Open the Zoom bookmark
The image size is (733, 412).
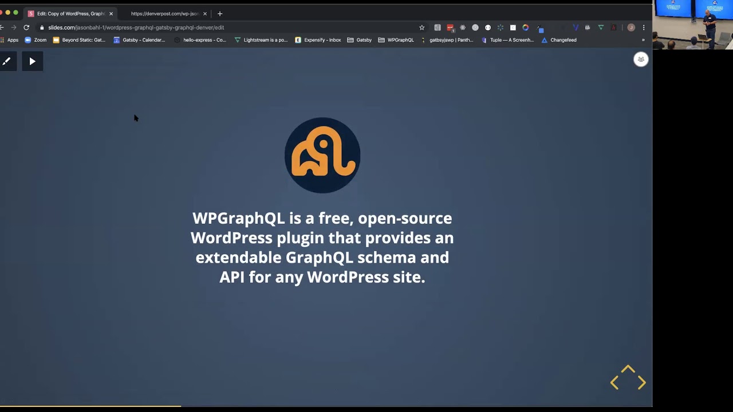[x=36, y=40]
